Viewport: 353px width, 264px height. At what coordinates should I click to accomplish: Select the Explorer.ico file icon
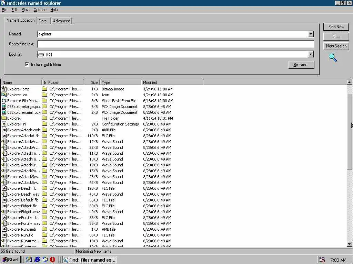tap(4, 95)
